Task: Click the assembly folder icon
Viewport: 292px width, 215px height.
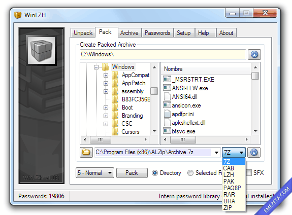Action: click(x=115, y=91)
